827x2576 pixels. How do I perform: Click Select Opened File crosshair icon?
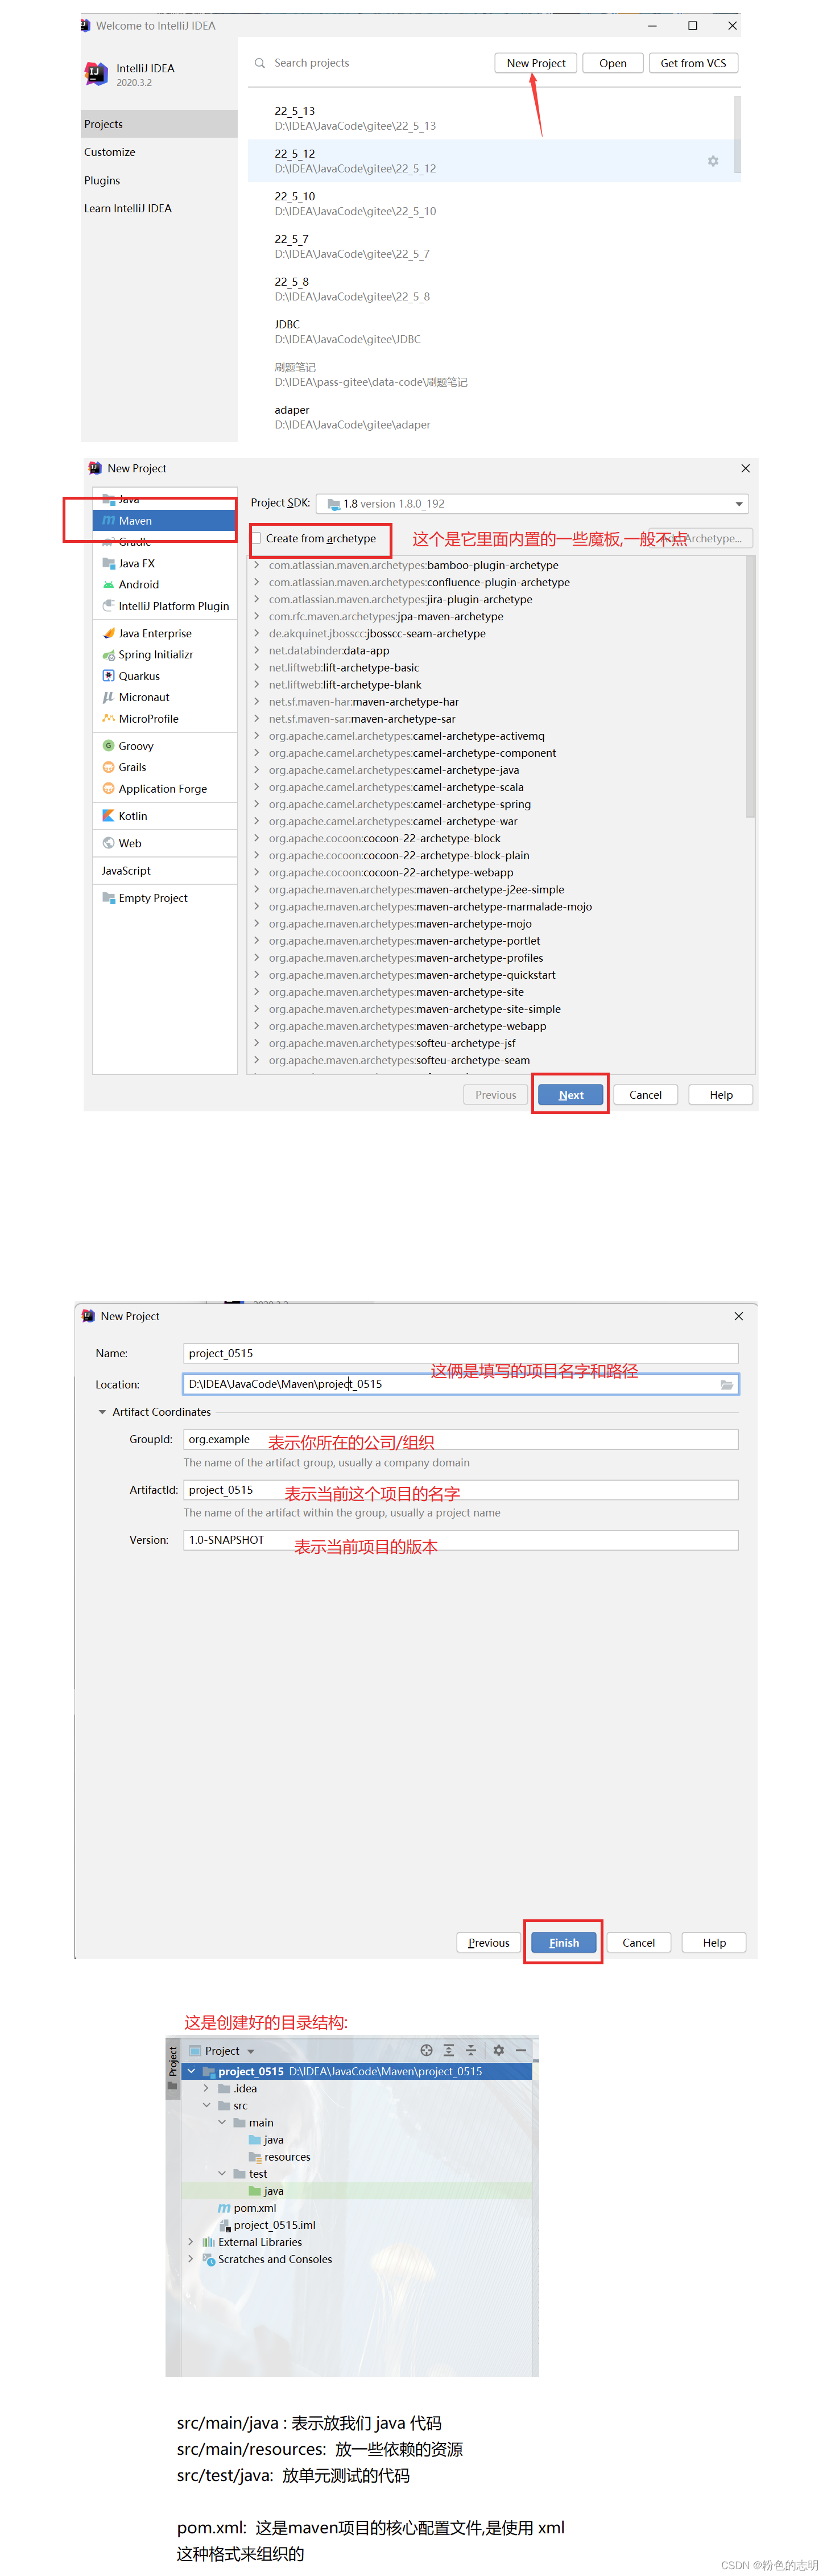(x=426, y=2050)
